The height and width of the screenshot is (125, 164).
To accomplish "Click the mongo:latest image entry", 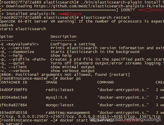I will [60, 105].
